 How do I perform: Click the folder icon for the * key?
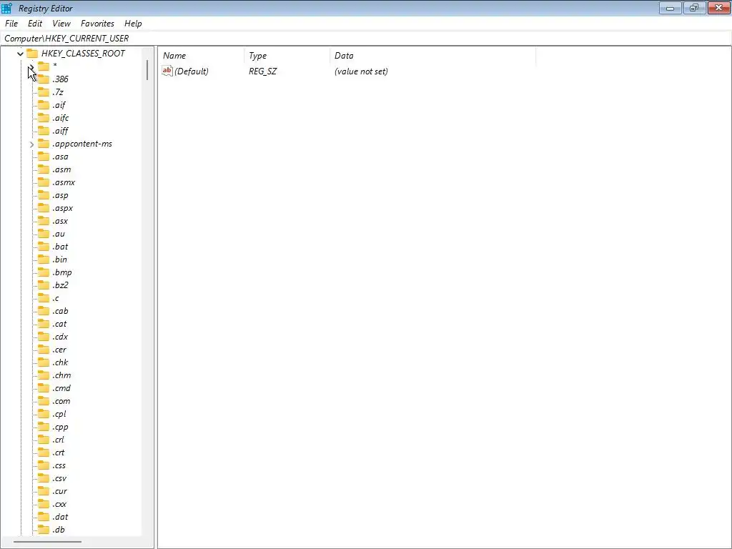(44, 66)
